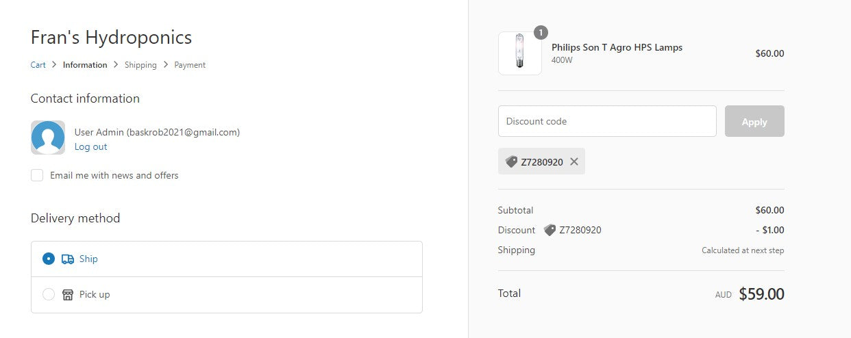Viewport: 851px width, 338px height.
Task: Click the Philips lamp product thumbnail
Action: (519, 53)
